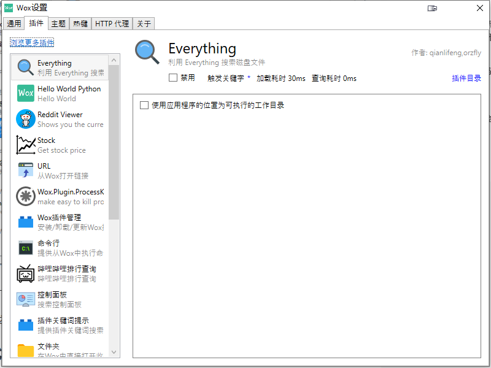Select the Wox.Plugin.ProcessKiller asterisk icon

[25, 196]
